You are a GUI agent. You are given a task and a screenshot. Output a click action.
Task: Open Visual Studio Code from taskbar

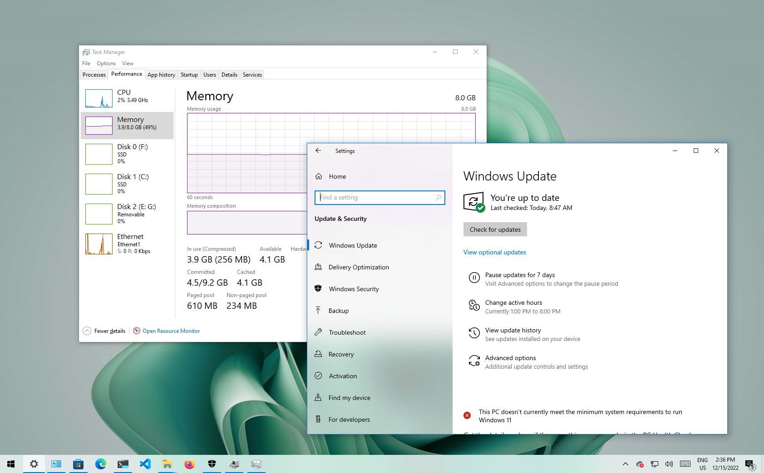(x=145, y=464)
